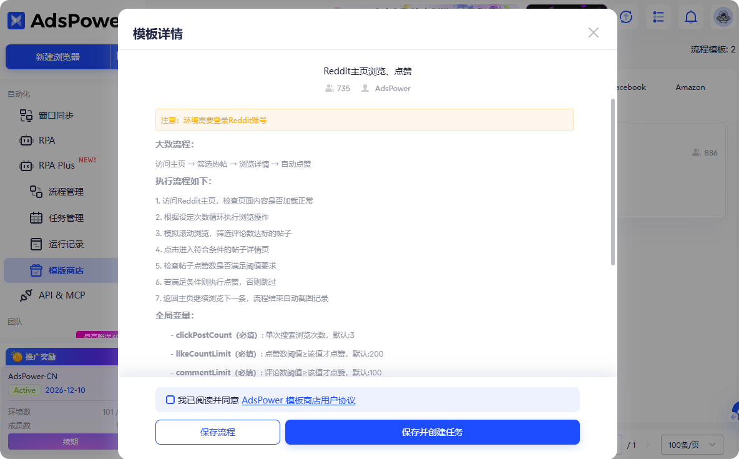Click the author icon beside AdsPower
This screenshot has height=459, width=739.
point(365,88)
